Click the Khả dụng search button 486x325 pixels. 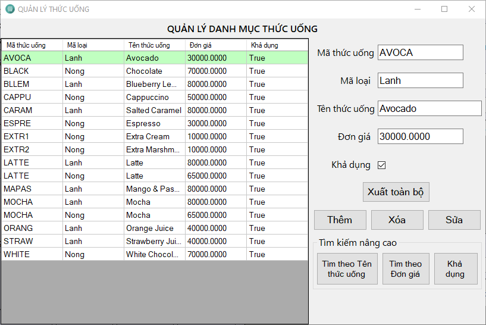point(455,269)
